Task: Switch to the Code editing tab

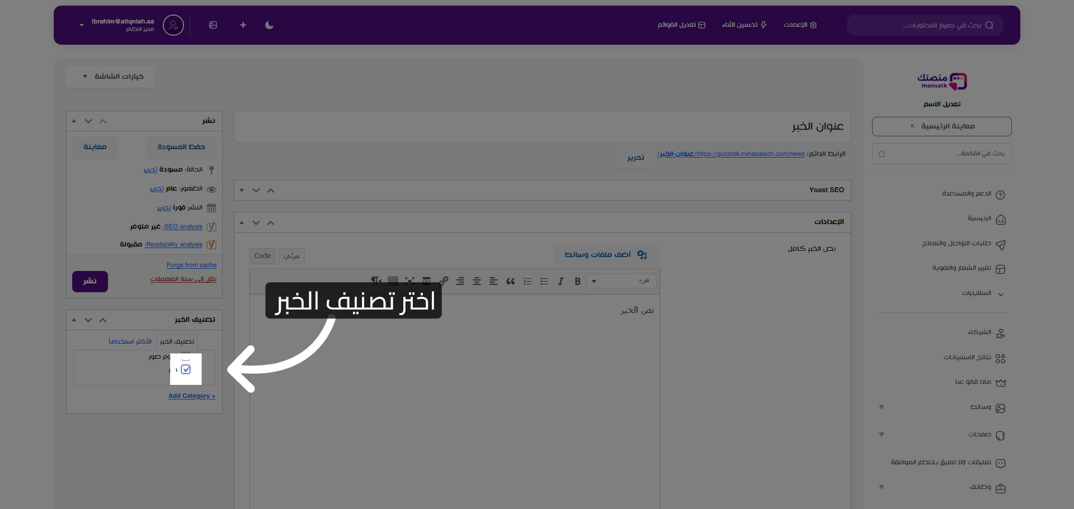Action: pos(262,256)
